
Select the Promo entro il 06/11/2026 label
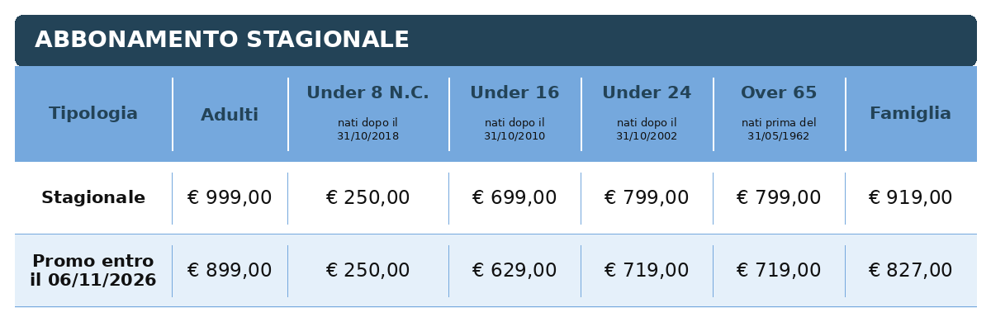tap(93, 271)
